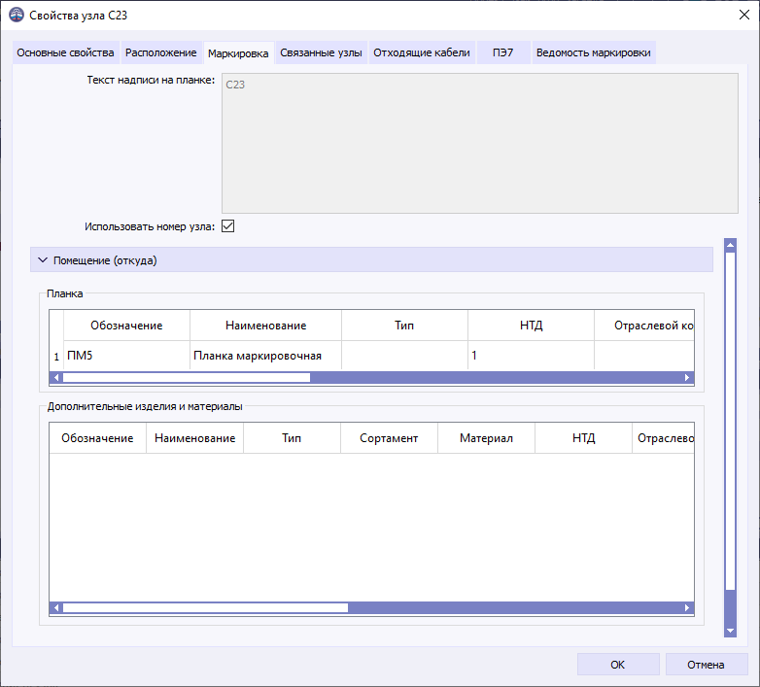Click Планка table scroll-right arrow
760x687 pixels.
pos(687,377)
